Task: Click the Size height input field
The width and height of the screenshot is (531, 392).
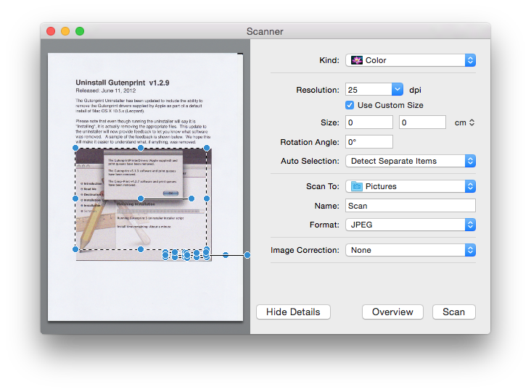Action: coord(422,122)
